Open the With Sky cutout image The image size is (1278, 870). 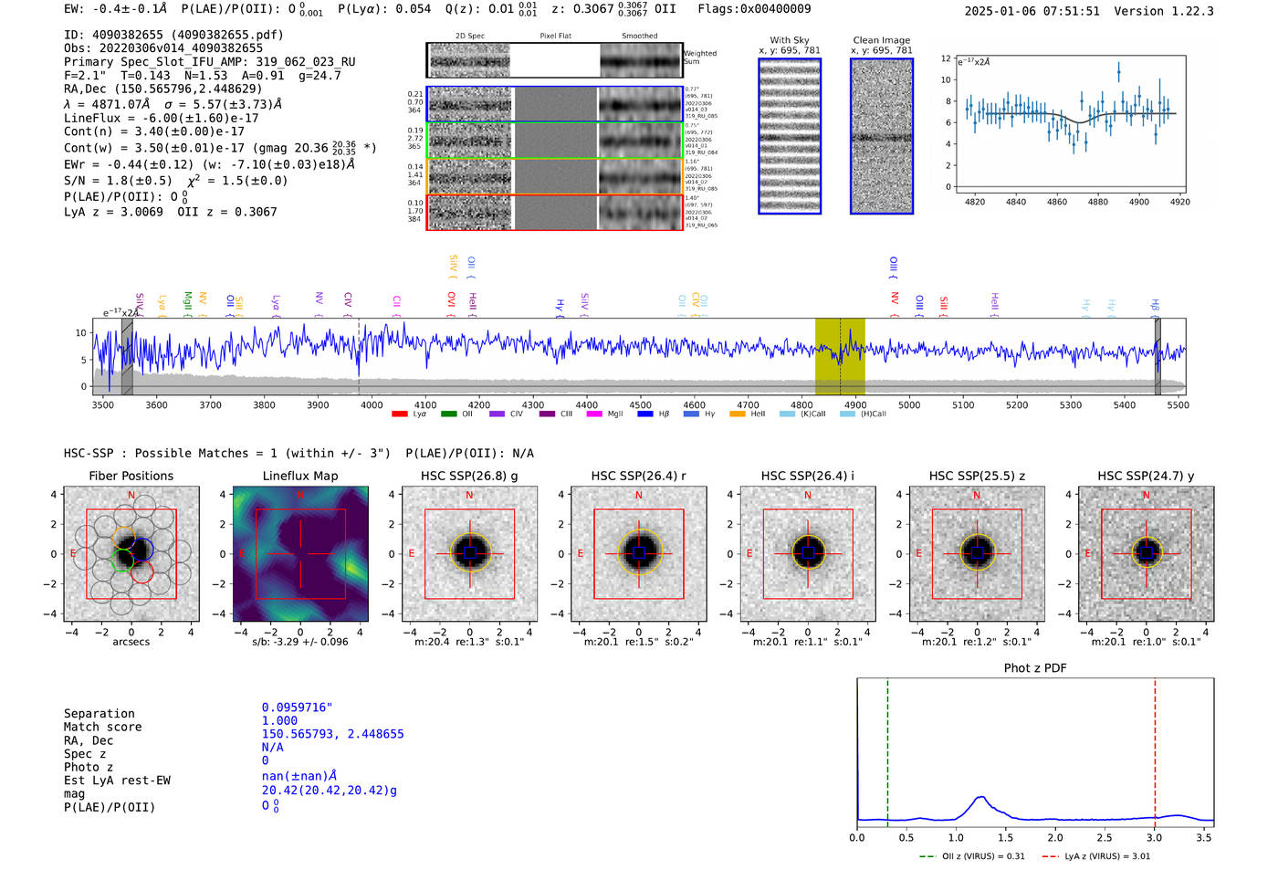[x=790, y=136]
